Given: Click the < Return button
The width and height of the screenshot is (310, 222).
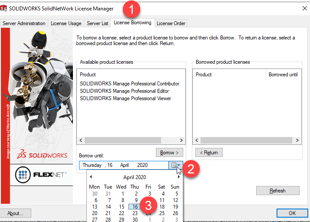Looking at the screenshot, I should click(209, 153).
